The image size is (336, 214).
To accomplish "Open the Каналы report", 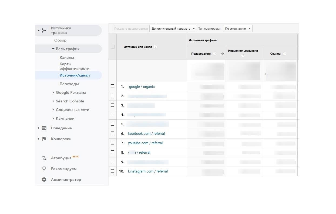I will point(67,57).
